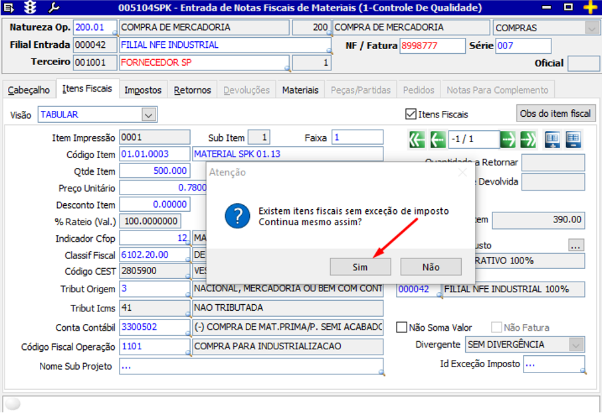Go to the previous fiscal item record
This screenshot has width=602, height=417.
coord(437,139)
